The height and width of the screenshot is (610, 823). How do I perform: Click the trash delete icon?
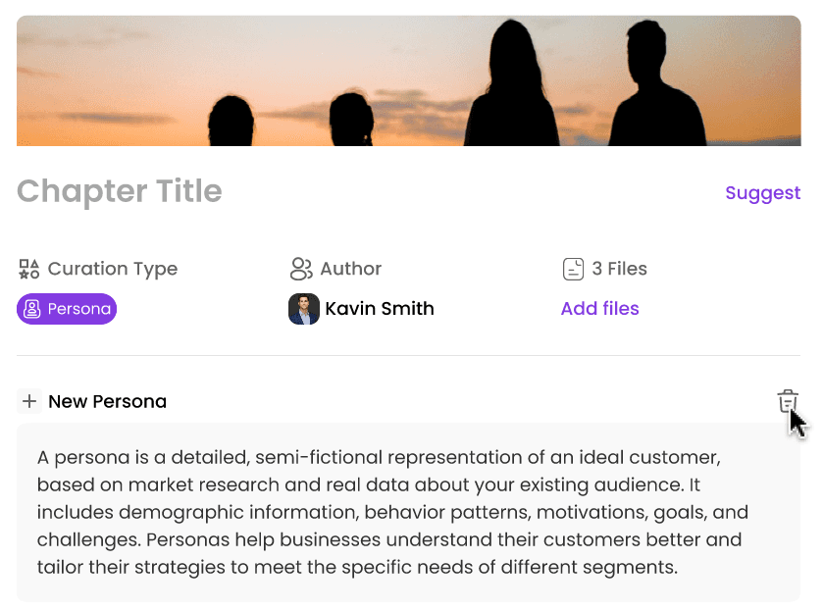pos(787,401)
